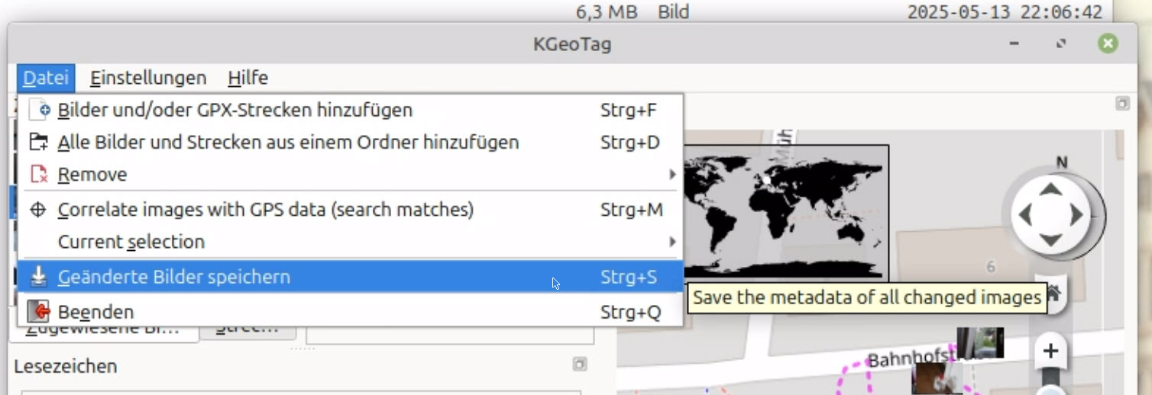This screenshot has width=1152, height=395.
Task: Choose Alle Bilder und Strecken aus Ordner hinzufügen
Action: point(350,143)
